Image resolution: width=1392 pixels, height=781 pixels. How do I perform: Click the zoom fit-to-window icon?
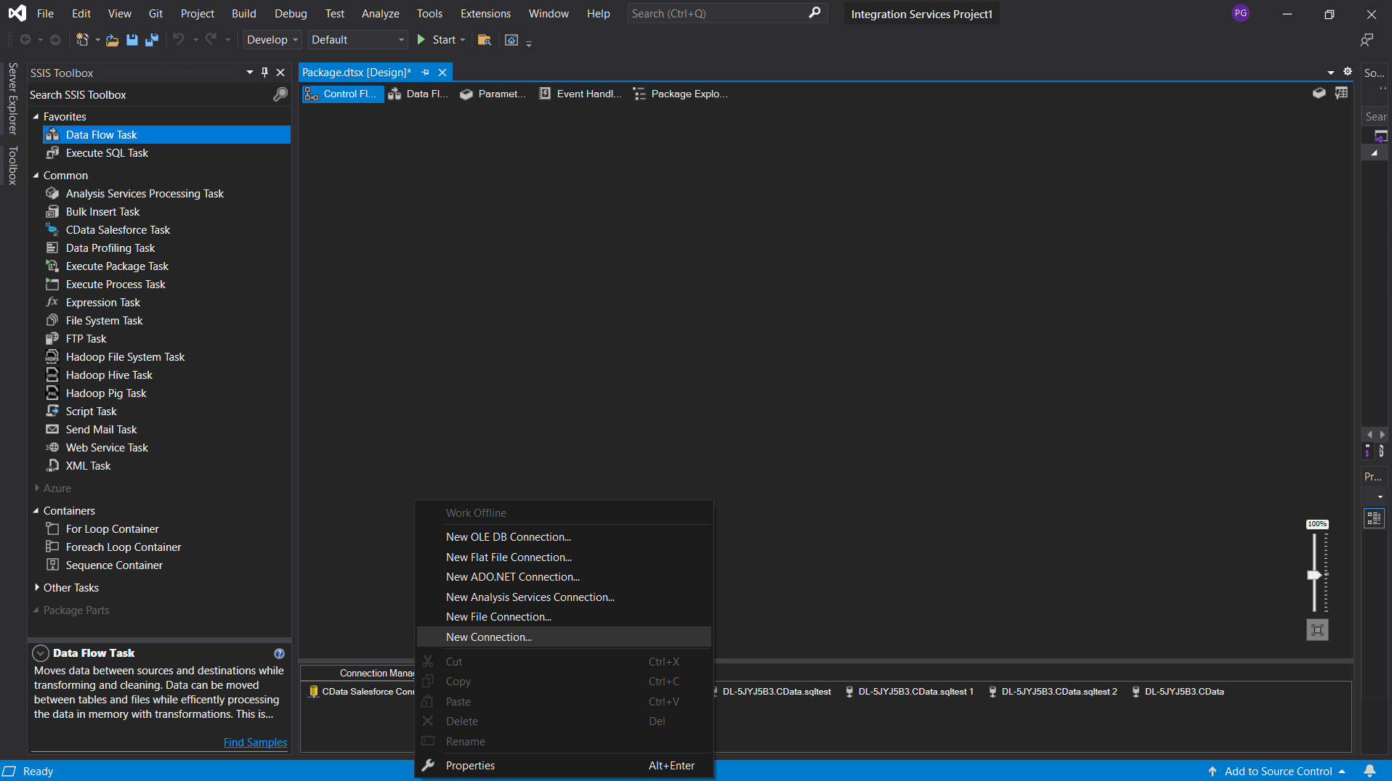coord(1317,630)
